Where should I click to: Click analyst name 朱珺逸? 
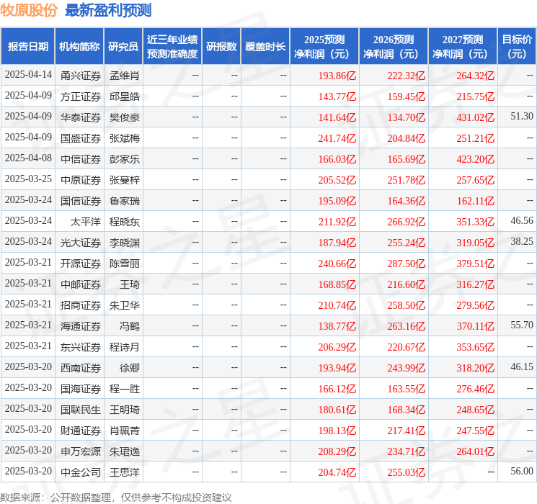click(125, 451)
